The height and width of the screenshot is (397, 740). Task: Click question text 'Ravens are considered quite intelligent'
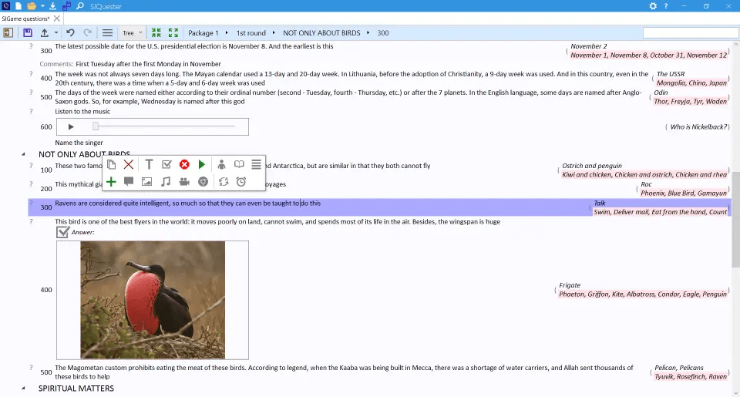click(x=113, y=203)
